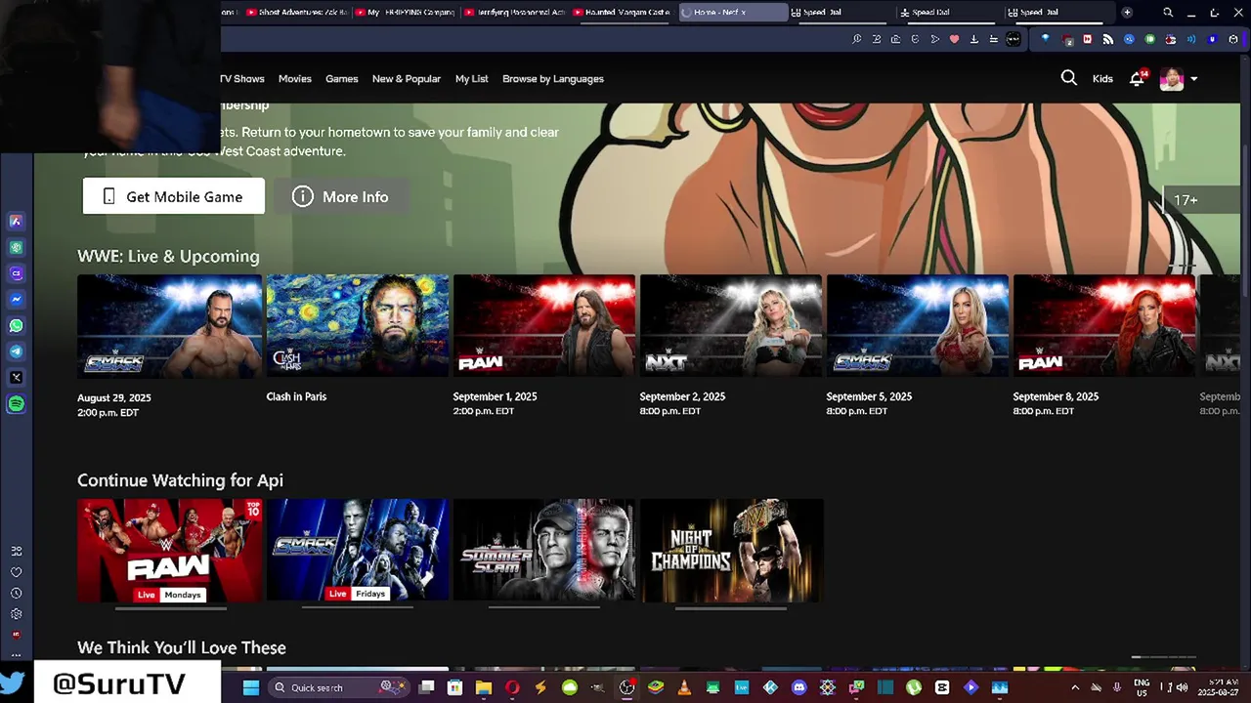Open Spotify in the browser sidebar
Viewport: 1251px width, 703px height.
[16, 403]
